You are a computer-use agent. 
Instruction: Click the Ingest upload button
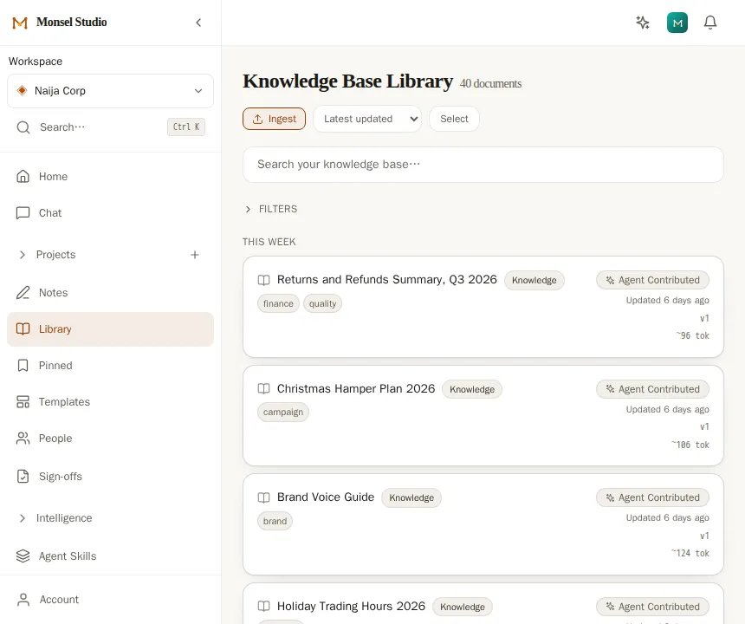pos(274,119)
